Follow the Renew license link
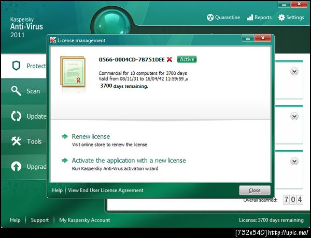Screen dimensions: 311x238 pyautogui.click(x=91, y=136)
